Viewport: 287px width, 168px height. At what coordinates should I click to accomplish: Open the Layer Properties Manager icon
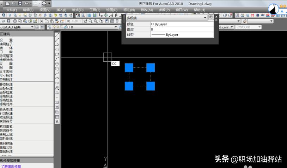point(49,27)
